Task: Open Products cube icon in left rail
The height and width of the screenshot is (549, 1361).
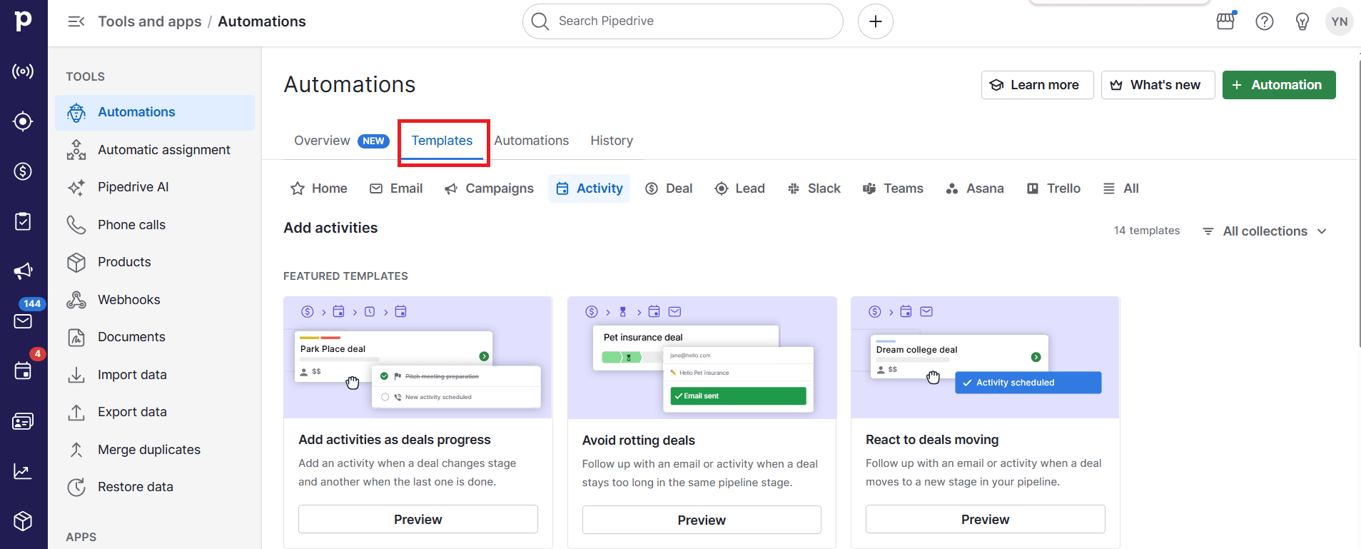Action: click(x=23, y=521)
